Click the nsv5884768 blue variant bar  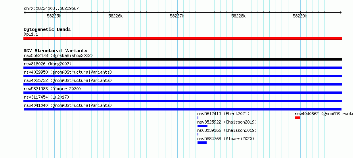click(202, 143)
